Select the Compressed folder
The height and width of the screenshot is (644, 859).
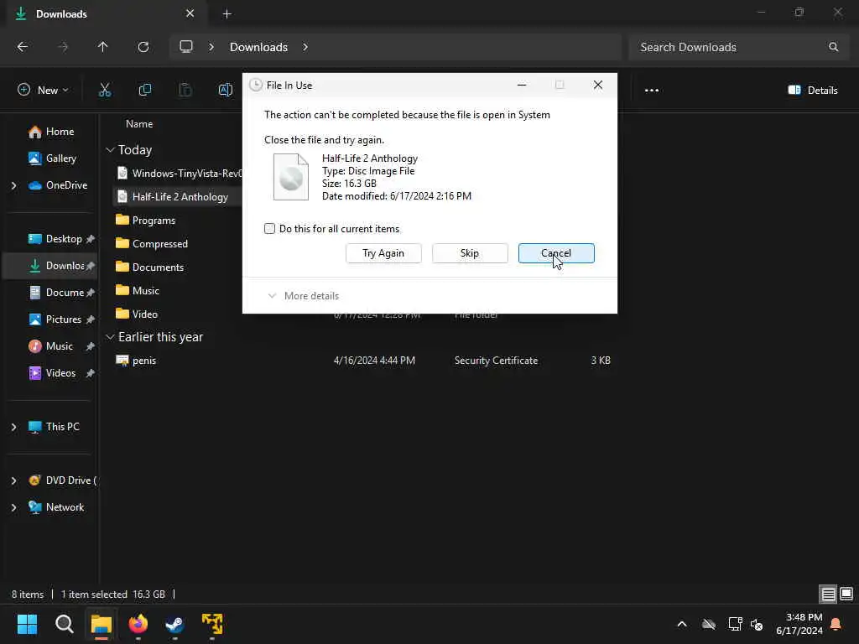coord(152,244)
